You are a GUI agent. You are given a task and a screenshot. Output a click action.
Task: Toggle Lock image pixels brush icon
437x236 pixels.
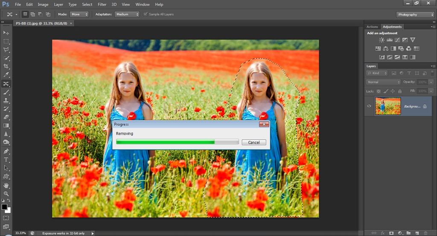click(386, 91)
